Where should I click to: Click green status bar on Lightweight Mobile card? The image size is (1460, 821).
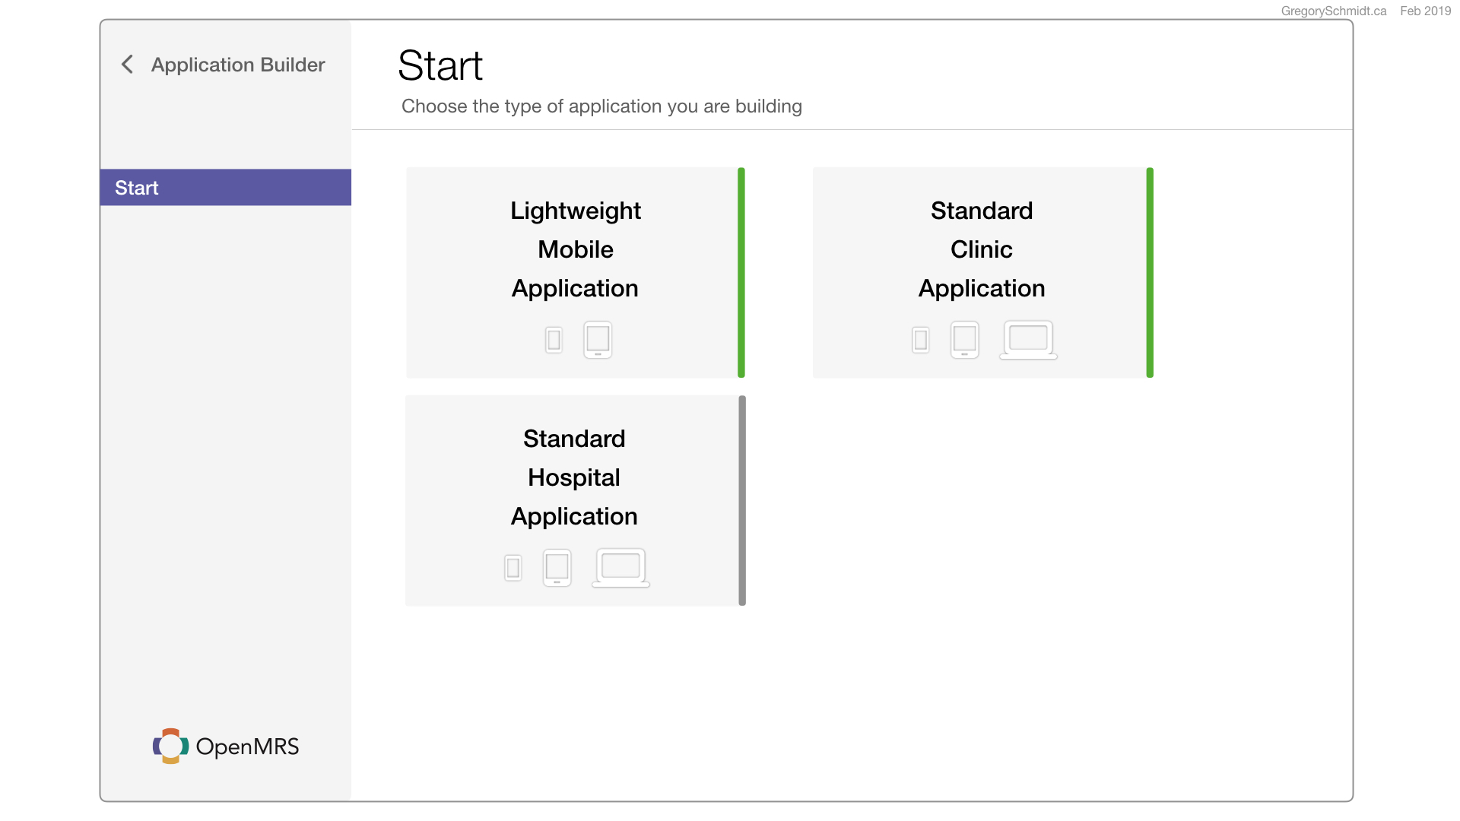(741, 273)
